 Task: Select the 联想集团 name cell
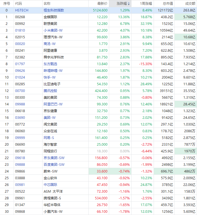tap(65, 24)
